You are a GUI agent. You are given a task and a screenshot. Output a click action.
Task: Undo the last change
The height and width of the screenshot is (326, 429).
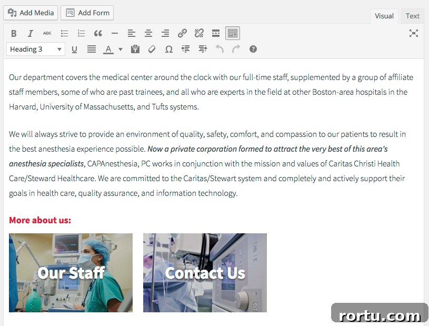click(220, 50)
